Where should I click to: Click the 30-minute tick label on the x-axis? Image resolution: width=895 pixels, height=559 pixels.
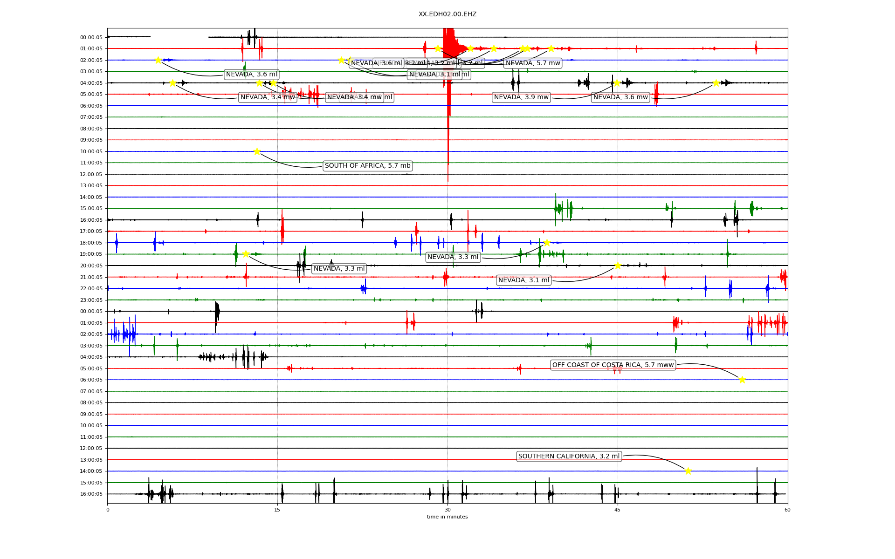[x=447, y=510]
